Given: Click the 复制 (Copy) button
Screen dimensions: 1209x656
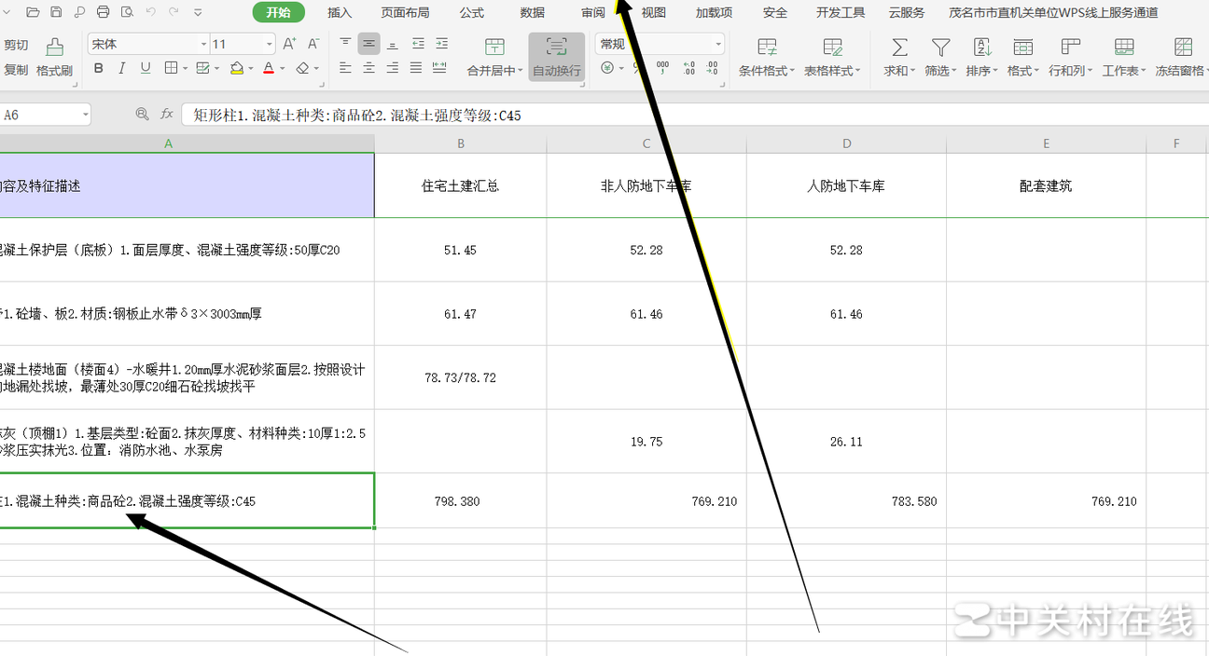Looking at the screenshot, I should (x=16, y=70).
